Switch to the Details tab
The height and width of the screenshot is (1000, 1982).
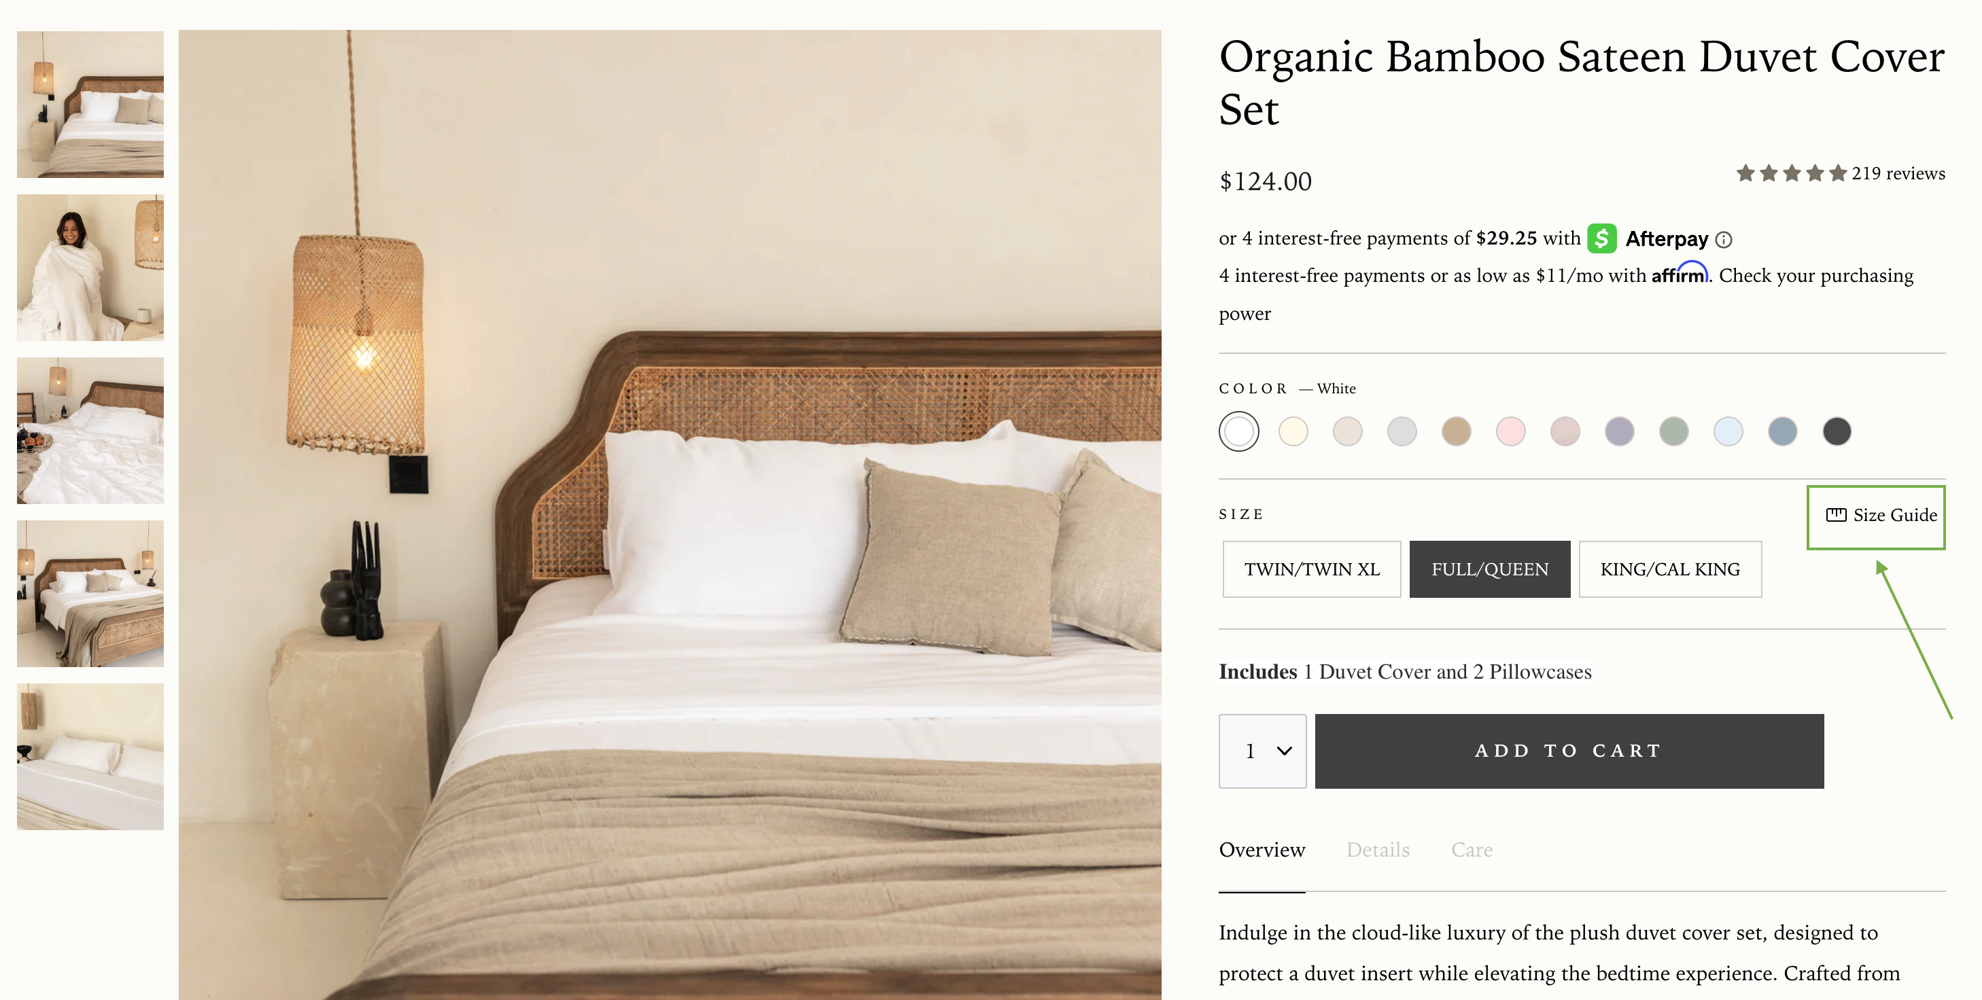click(x=1377, y=850)
